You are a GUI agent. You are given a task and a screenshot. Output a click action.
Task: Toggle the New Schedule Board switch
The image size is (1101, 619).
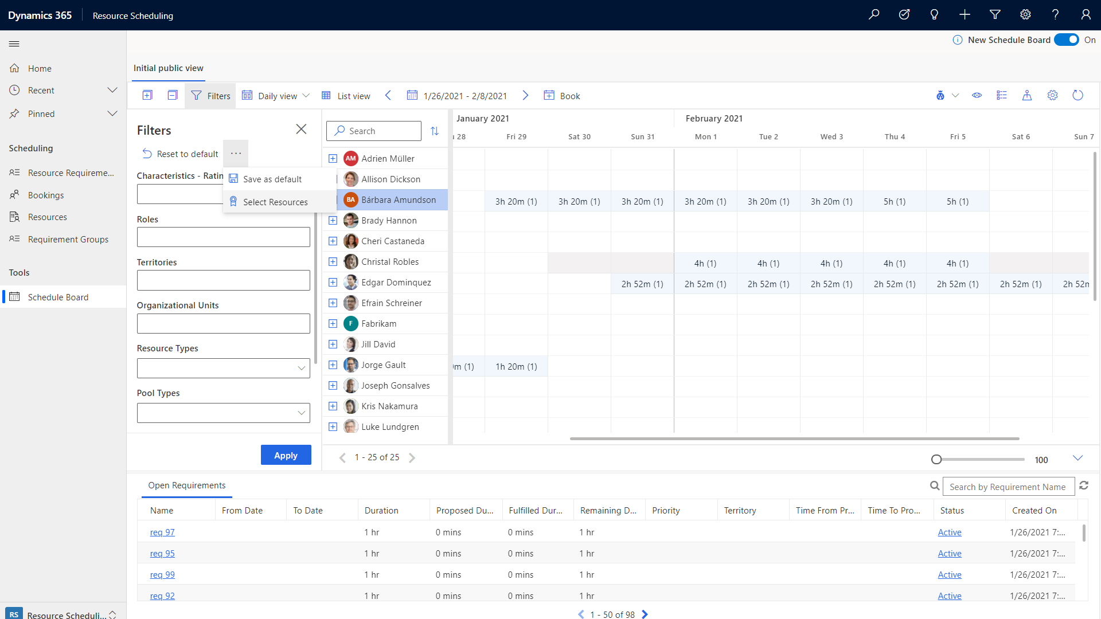click(1069, 40)
